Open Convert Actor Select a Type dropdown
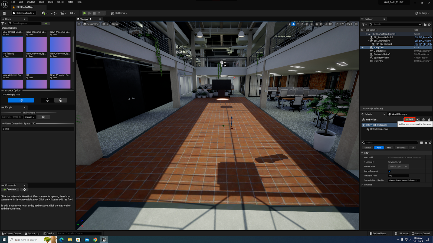The width and height of the screenshot is (433, 243). [398, 167]
